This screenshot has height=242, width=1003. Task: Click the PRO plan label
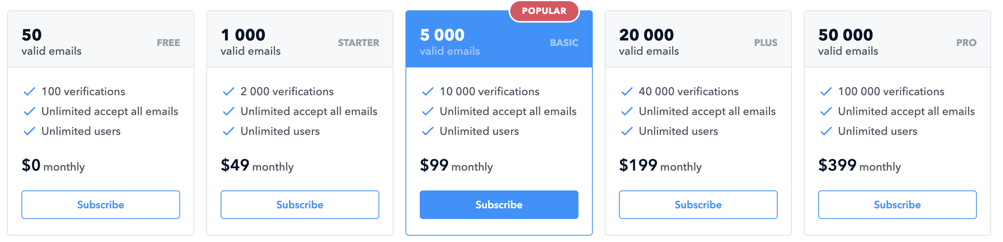(966, 43)
